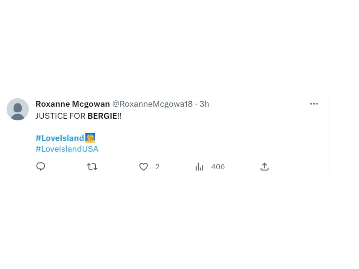Image resolution: width=359 pixels, height=269 pixels.
Task: Expand the more actions menu with three dots
Action: 314,104
